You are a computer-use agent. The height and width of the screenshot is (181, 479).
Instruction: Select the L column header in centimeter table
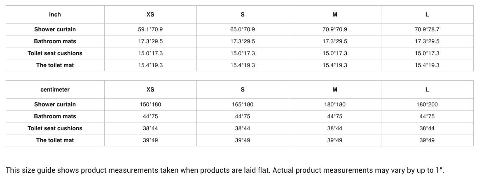(427, 89)
